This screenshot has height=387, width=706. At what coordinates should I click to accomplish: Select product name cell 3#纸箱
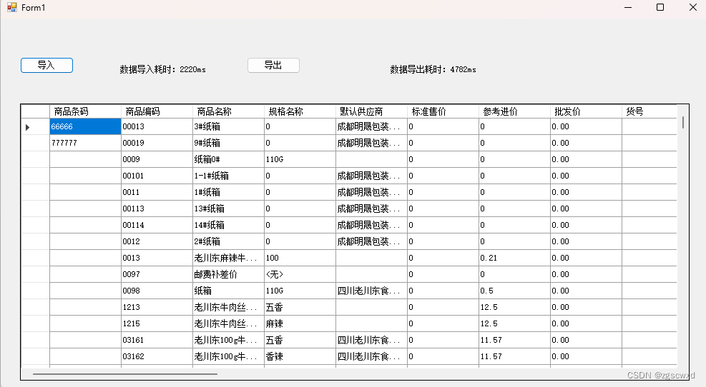tap(228, 127)
